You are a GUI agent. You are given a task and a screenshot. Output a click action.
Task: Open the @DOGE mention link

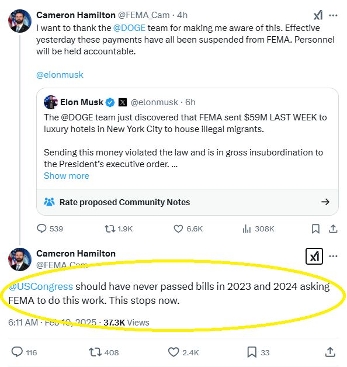(x=129, y=28)
